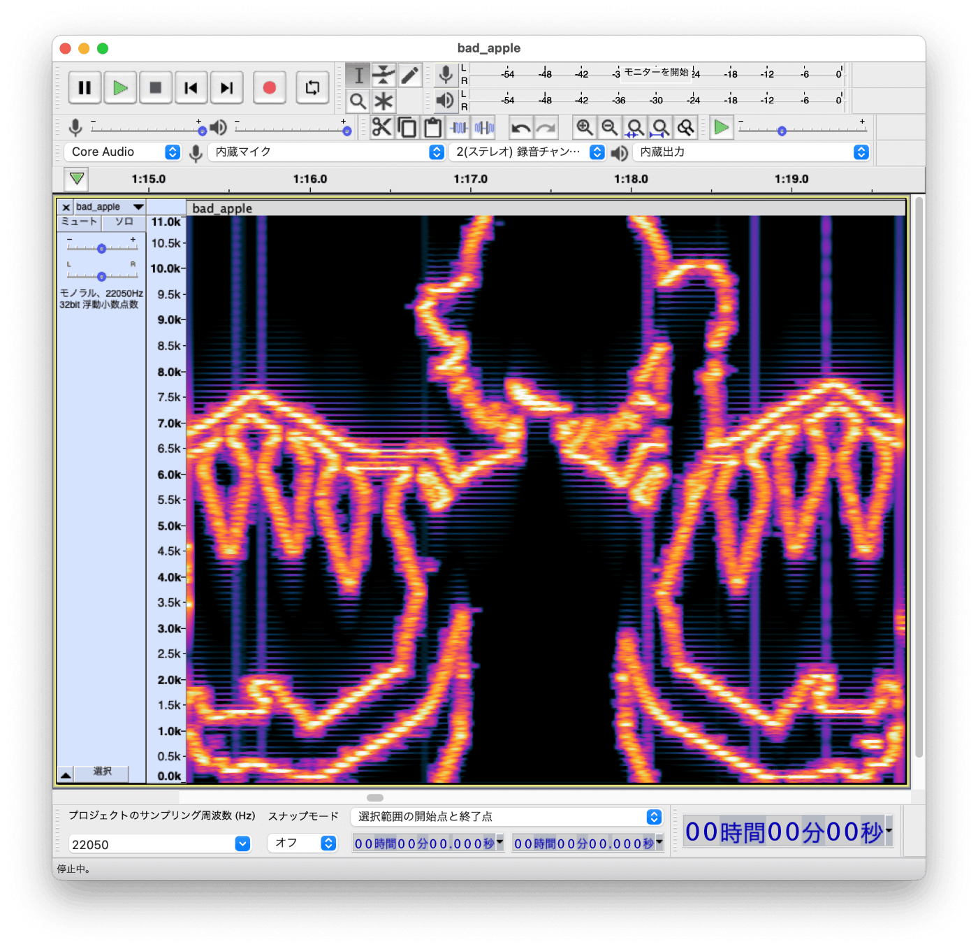Zoom in on the track

584,127
